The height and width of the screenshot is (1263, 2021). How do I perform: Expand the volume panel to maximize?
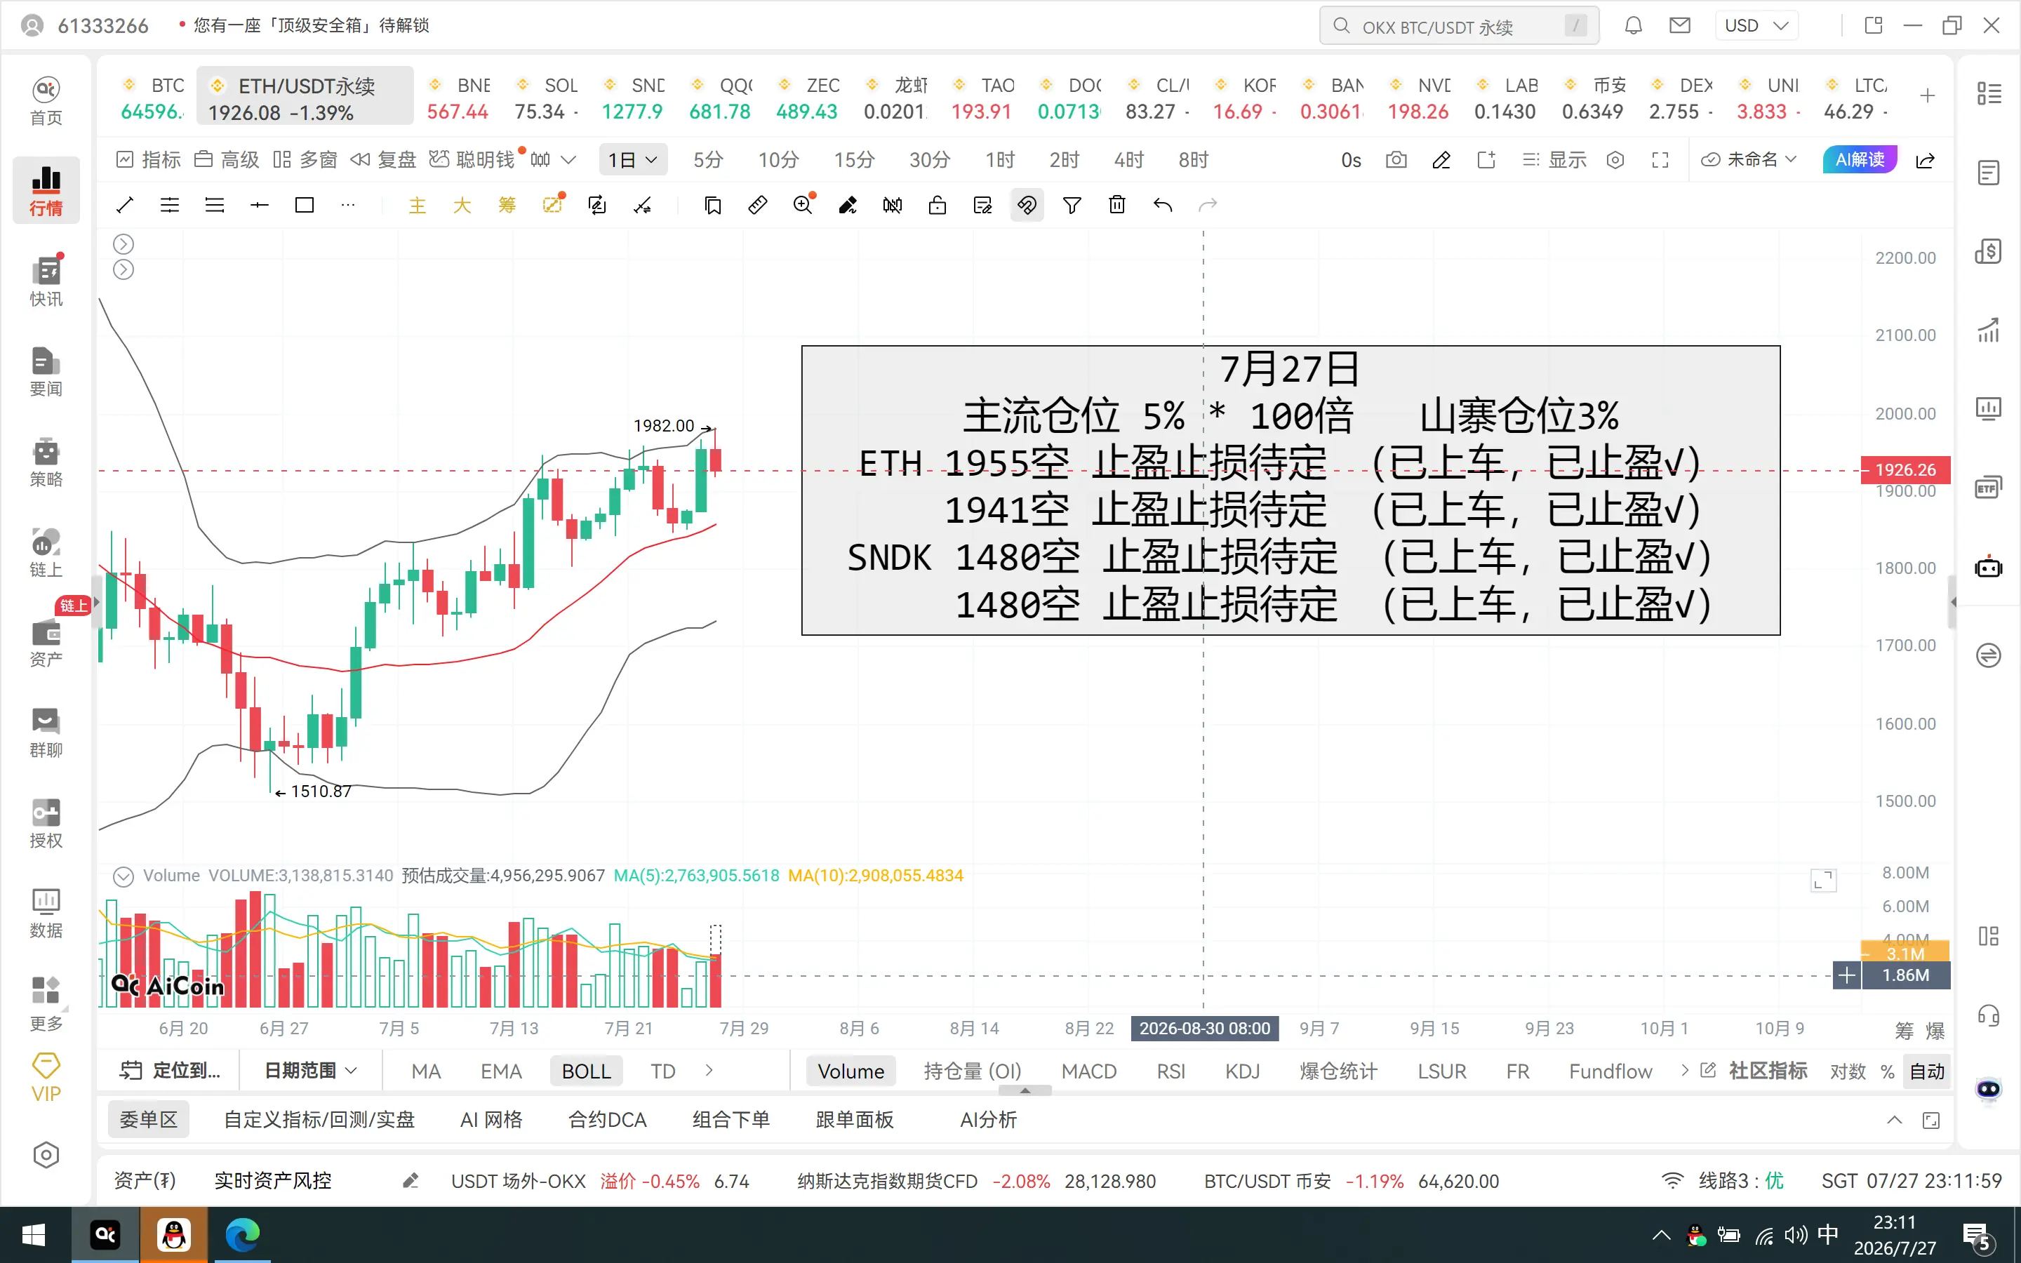click(x=1823, y=881)
